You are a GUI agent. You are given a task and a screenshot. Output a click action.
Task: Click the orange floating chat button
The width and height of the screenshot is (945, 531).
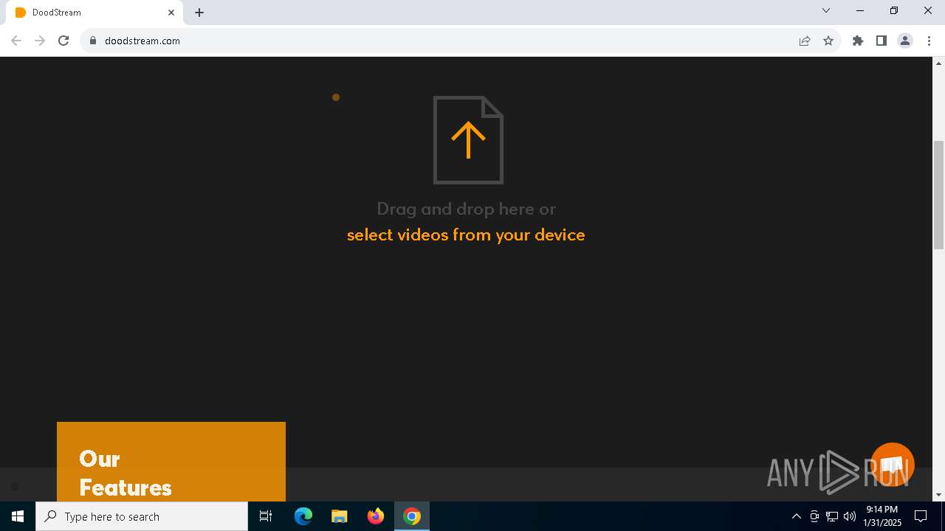point(893,465)
